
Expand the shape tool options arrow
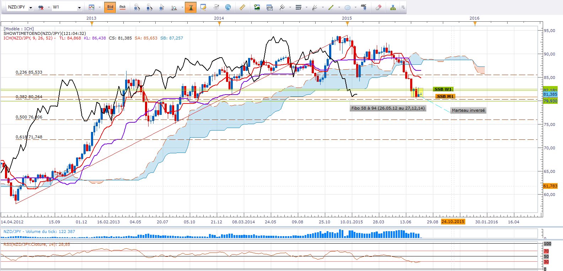tap(355, 7)
